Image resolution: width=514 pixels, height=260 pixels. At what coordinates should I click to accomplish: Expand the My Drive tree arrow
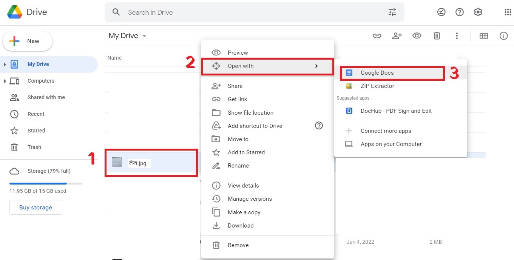tap(5, 65)
